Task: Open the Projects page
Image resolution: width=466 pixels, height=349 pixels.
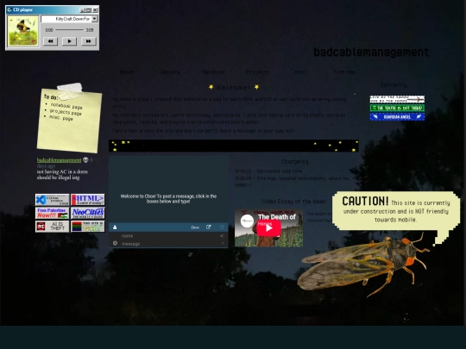Action: [258, 72]
